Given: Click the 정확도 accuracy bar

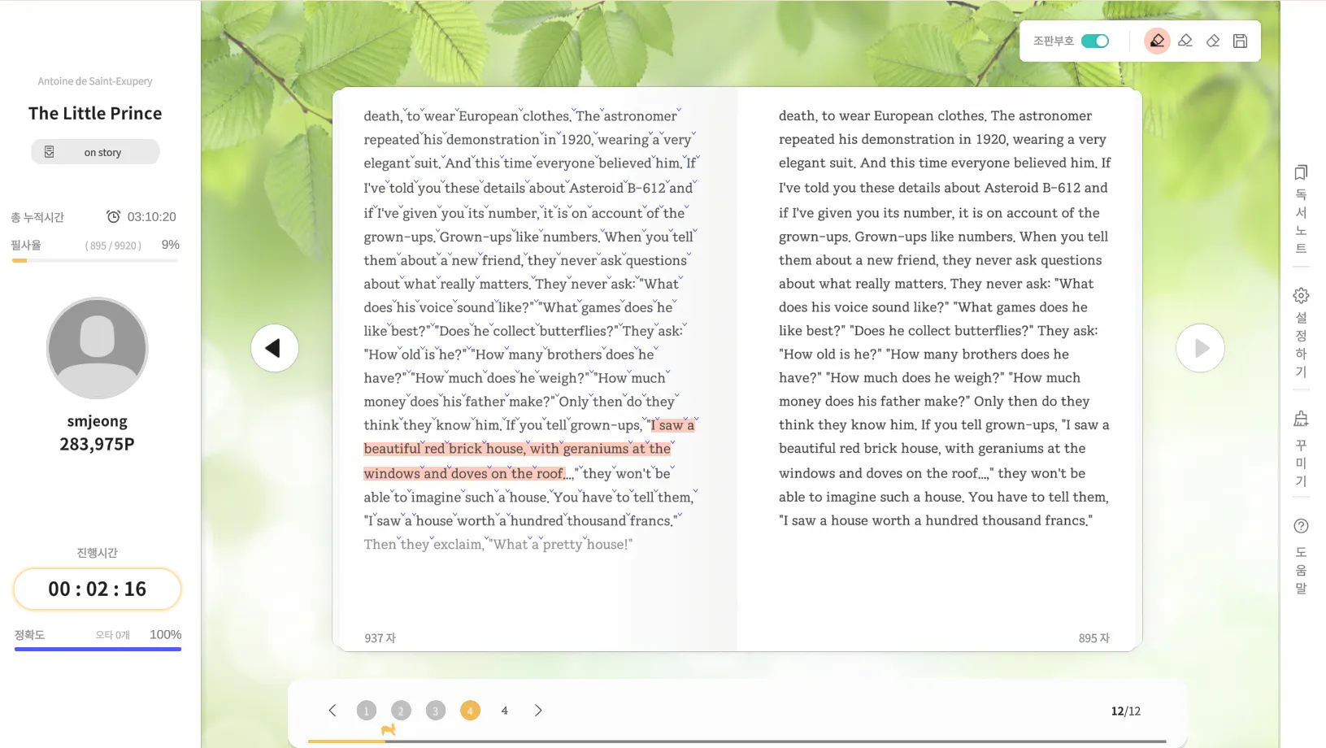Looking at the screenshot, I should pos(98,649).
